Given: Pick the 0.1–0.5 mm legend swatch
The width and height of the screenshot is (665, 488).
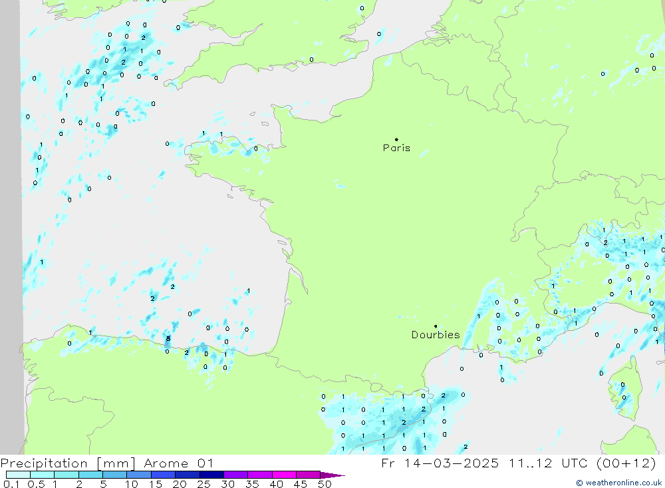Looking at the screenshot, I should [x=18, y=475].
